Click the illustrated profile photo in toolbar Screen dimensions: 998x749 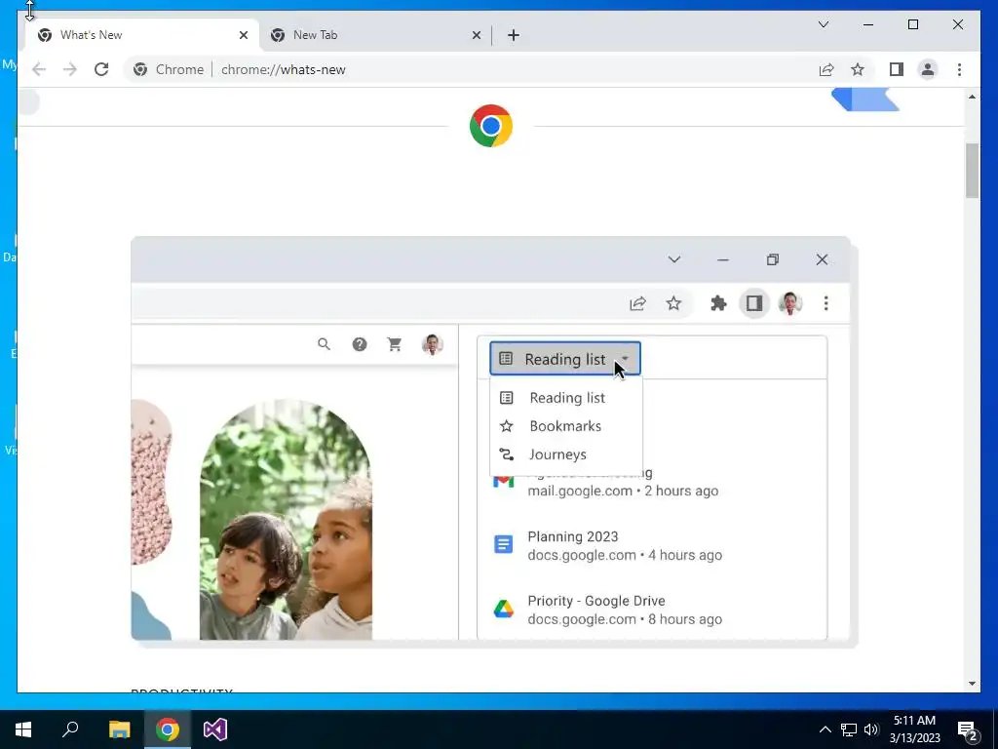(789, 304)
